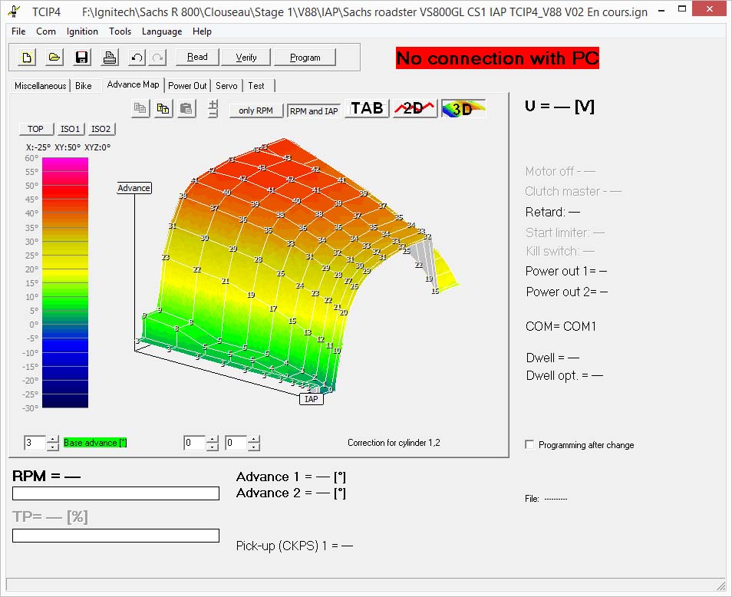Click the Redo arrow icon
The width and height of the screenshot is (732, 597).
tap(158, 58)
